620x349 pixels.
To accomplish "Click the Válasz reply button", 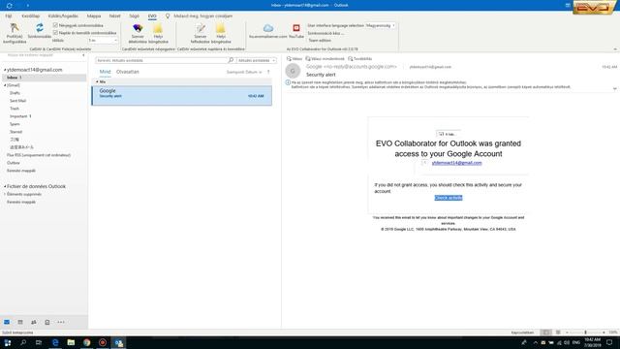I will [294, 58].
